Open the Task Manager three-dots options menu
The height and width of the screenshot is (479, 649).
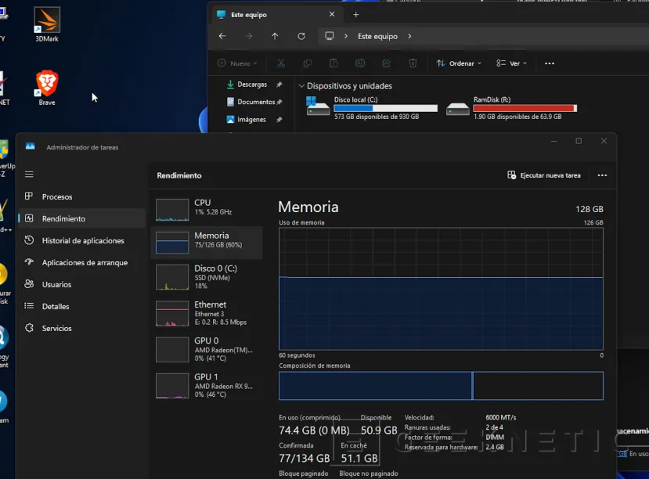(602, 175)
